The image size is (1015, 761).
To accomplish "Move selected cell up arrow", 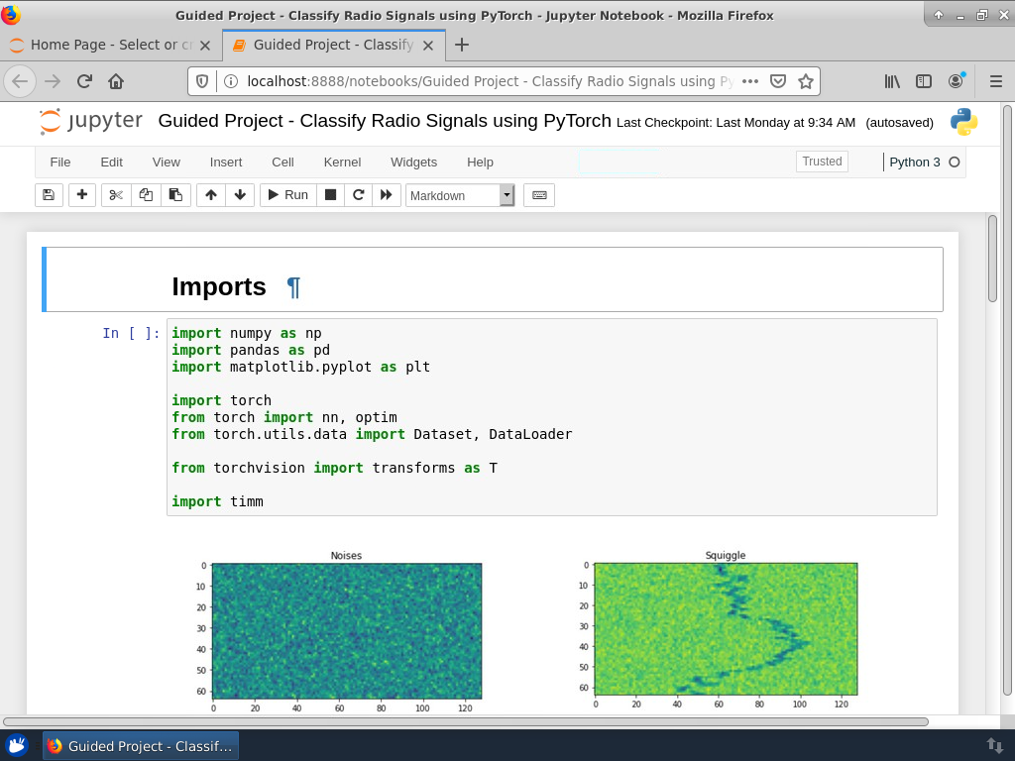I will pos(211,195).
